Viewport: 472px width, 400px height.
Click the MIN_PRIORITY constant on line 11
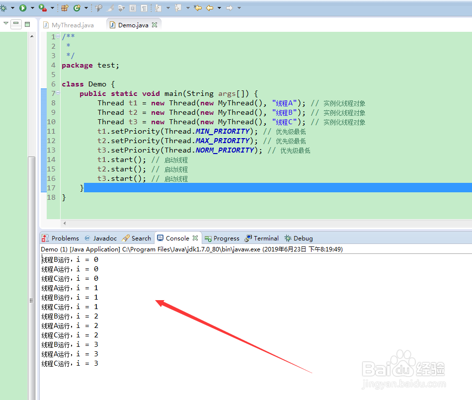(x=223, y=131)
